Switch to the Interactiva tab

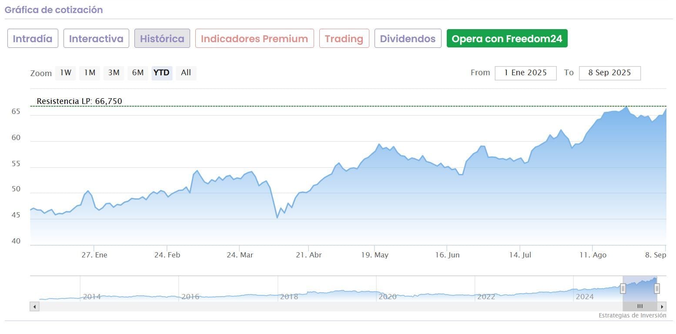click(96, 39)
